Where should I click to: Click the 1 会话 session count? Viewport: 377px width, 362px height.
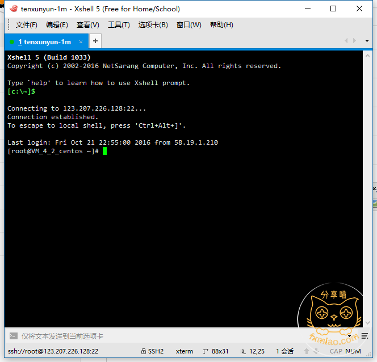coord(284,351)
